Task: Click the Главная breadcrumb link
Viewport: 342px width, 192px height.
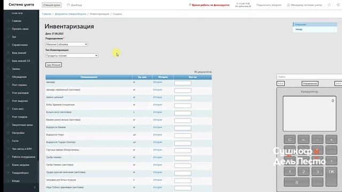Action: click(46, 14)
